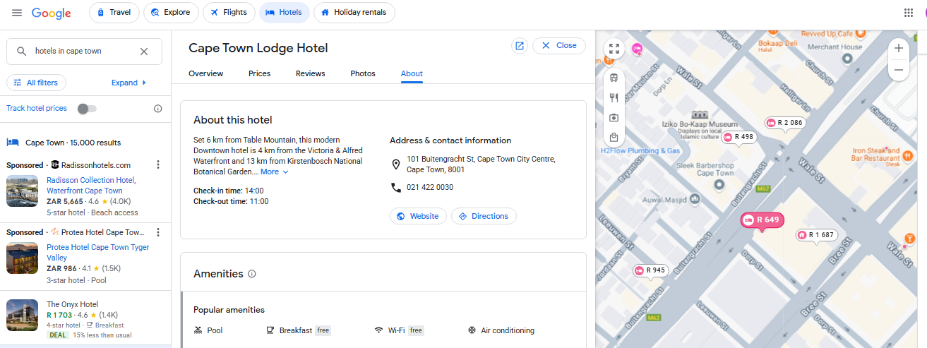Viewport: 927px width, 348px height.
Task: Open All filters
Action: [x=36, y=83]
